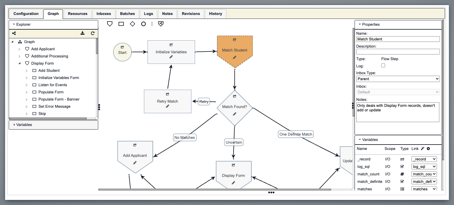Switch to the Configuration tab
The height and width of the screenshot is (205, 454).
click(x=26, y=14)
